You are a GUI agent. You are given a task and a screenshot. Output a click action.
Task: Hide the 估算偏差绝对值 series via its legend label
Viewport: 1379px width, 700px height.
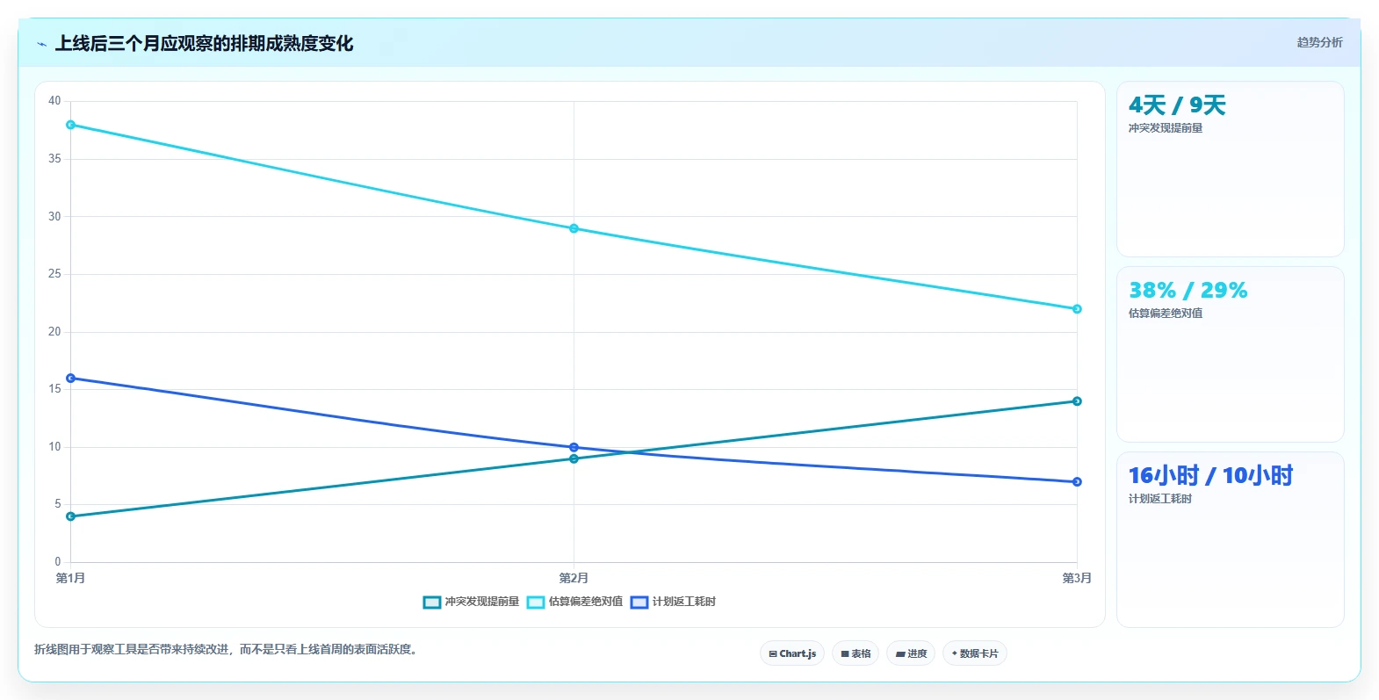pos(586,602)
